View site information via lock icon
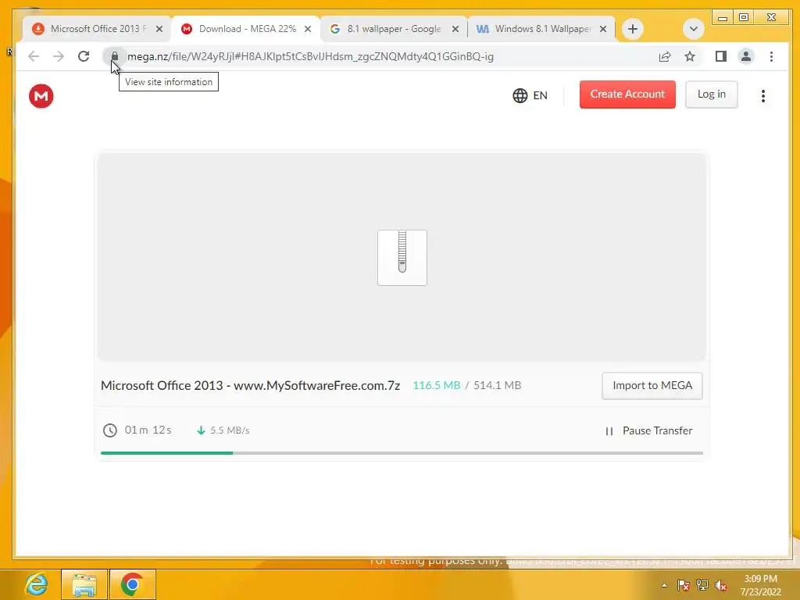The height and width of the screenshot is (600, 800). pyautogui.click(x=115, y=56)
